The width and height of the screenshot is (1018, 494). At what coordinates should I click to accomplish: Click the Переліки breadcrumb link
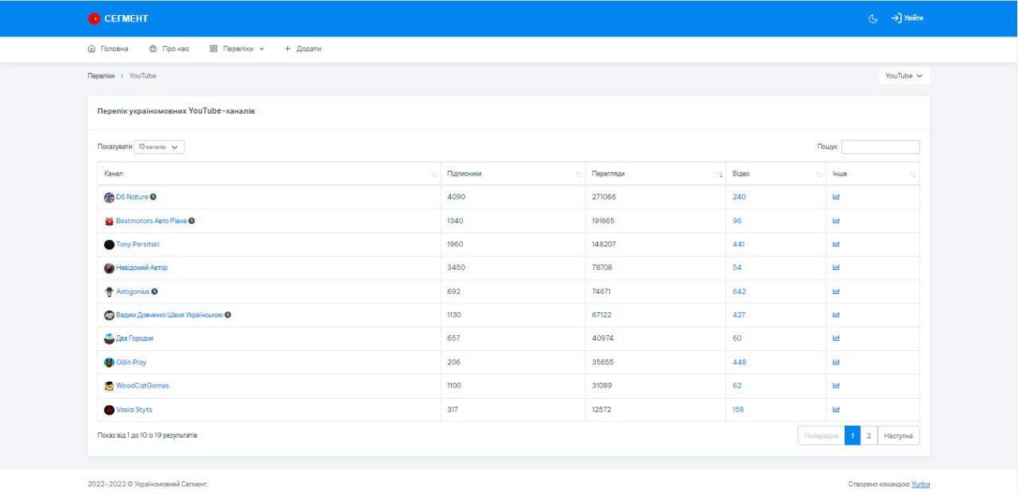[x=101, y=75]
